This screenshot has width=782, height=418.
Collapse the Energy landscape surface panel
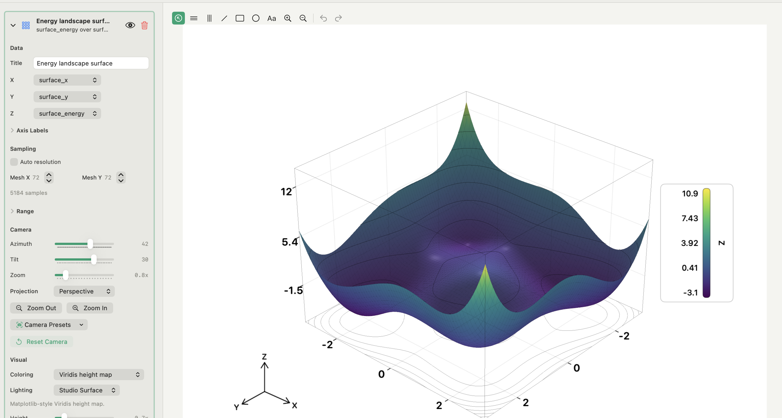(13, 25)
